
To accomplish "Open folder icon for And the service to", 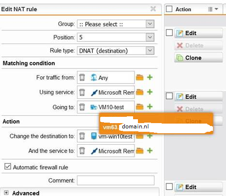I will (139, 151).
